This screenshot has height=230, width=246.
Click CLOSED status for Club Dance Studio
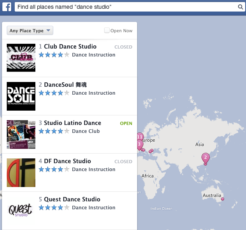pyautogui.click(x=123, y=47)
